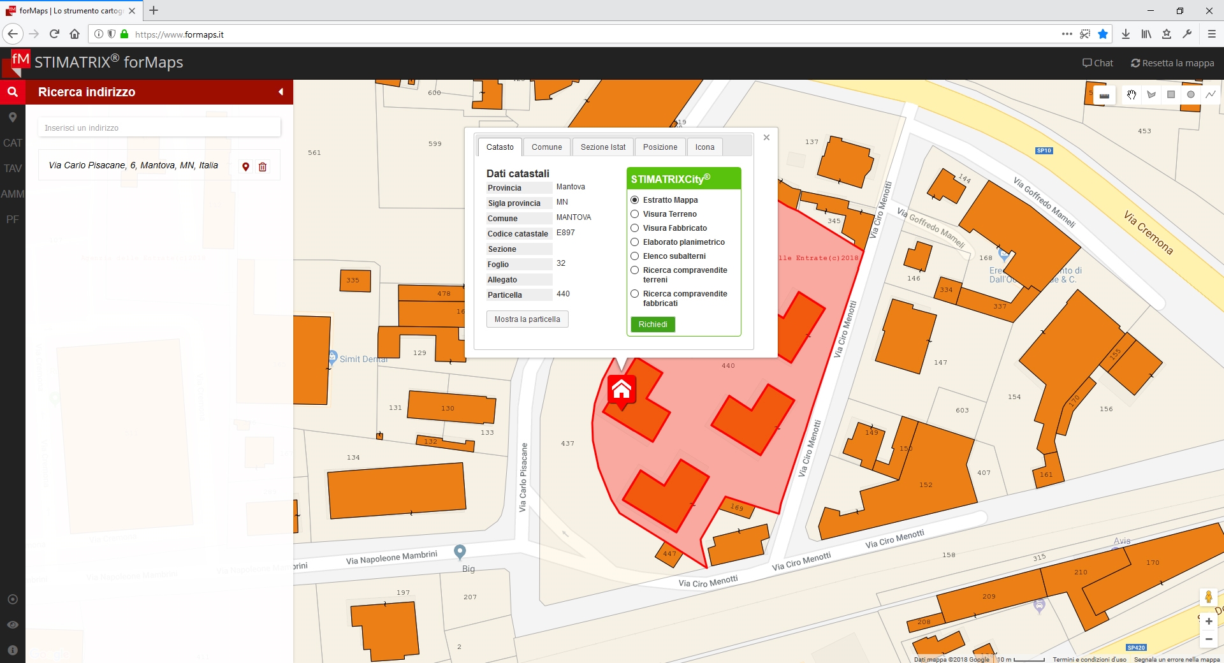
Task: Click the Codice catastale value E897
Action: tap(565, 233)
